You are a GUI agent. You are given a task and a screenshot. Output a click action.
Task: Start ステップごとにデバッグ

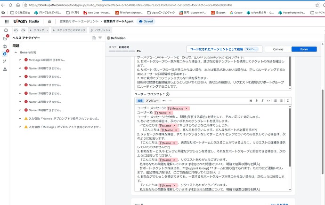69,30
